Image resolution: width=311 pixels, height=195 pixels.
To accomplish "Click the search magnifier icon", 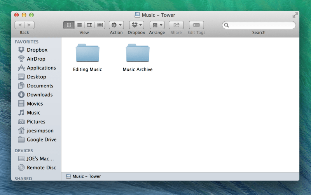I will (227, 25).
